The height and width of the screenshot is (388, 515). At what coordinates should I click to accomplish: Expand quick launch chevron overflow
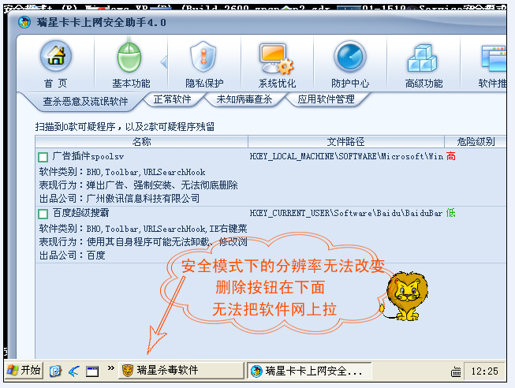click(x=111, y=368)
